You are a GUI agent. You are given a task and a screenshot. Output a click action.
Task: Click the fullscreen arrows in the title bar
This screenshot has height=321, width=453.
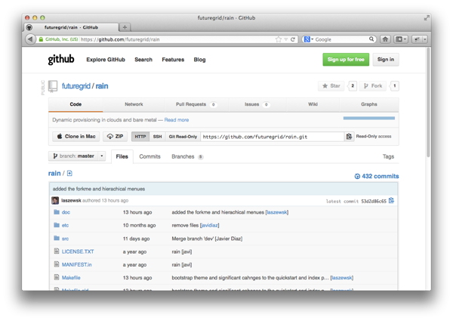pos(427,18)
